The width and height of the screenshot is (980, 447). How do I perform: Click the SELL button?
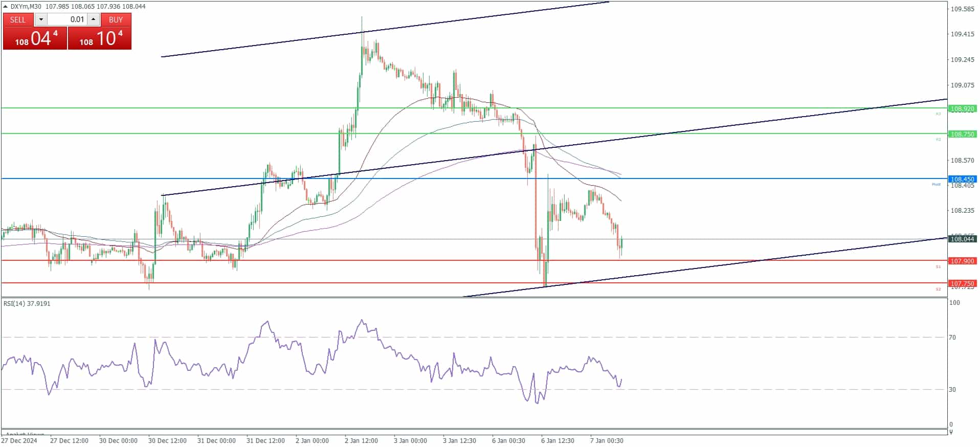(18, 19)
